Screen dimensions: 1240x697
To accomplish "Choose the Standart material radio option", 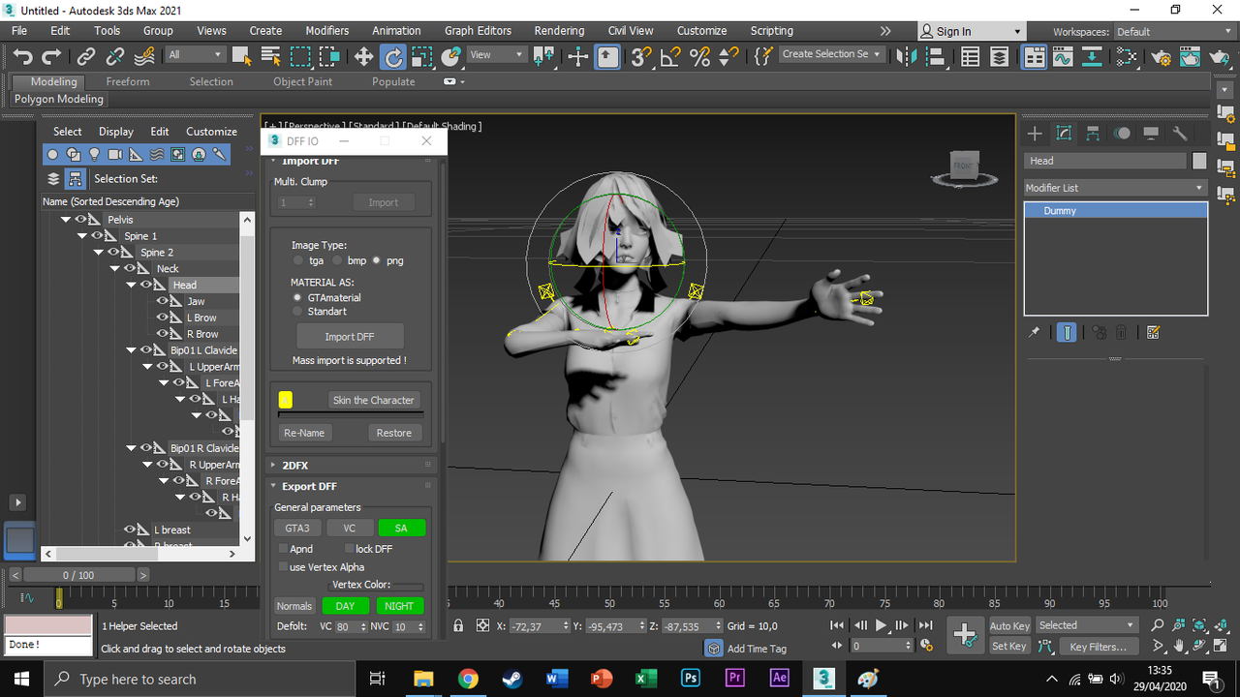I will 297,311.
